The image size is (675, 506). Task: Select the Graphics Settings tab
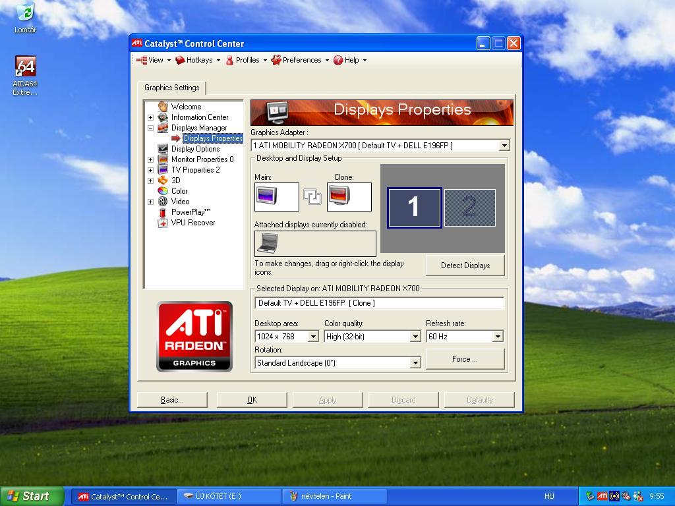(x=172, y=88)
